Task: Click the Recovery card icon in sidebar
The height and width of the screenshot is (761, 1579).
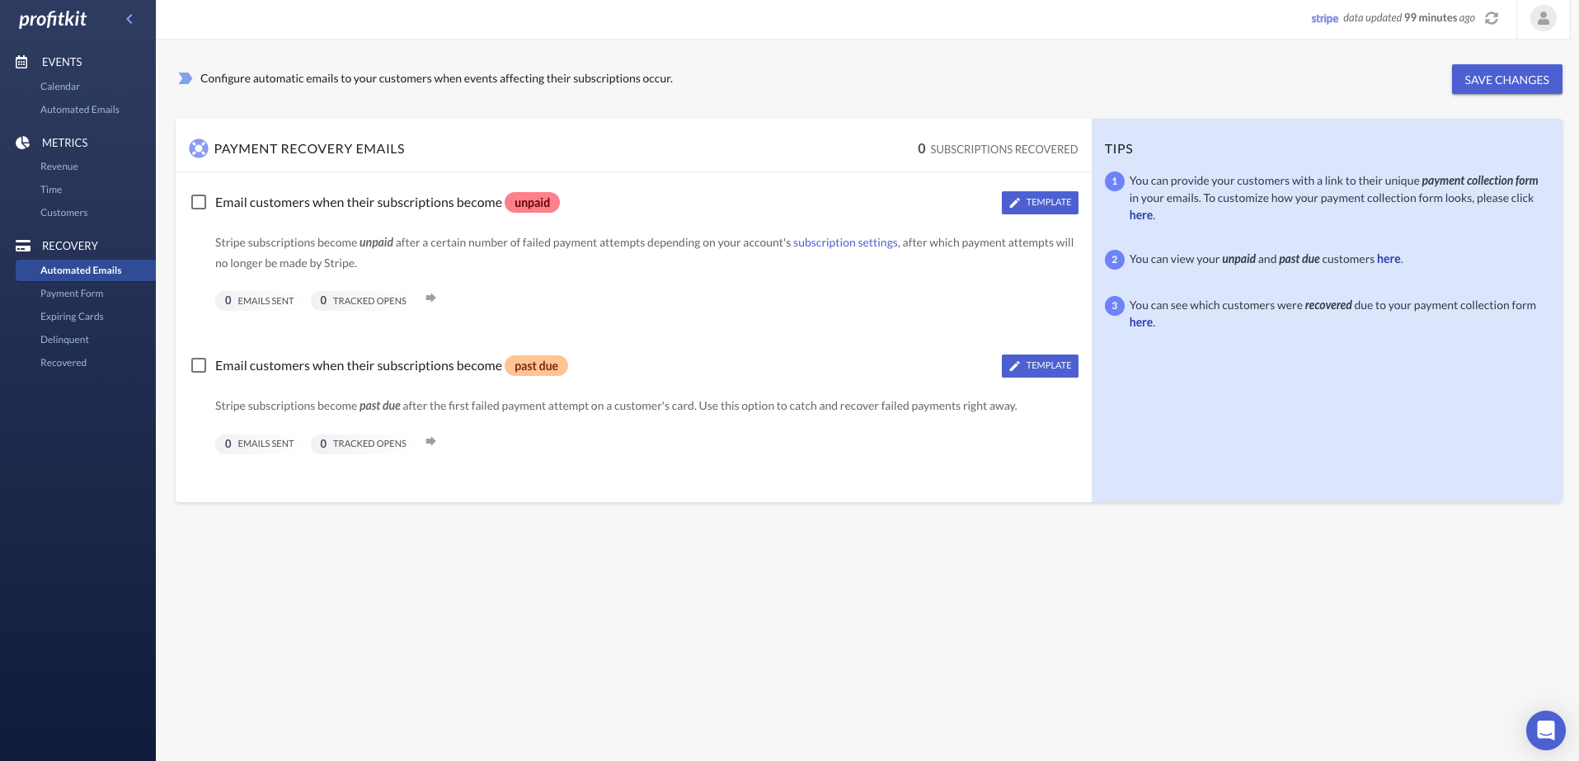Action: click(23, 246)
